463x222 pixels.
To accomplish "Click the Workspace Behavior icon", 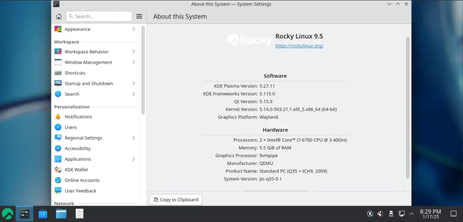I will click(58, 52).
